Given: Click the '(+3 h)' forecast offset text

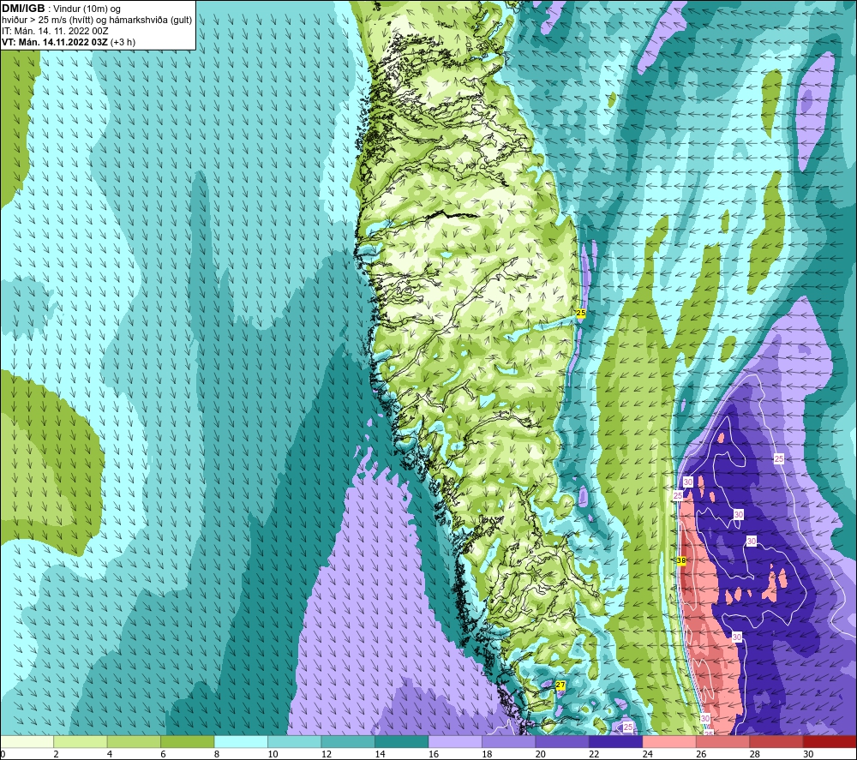Looking at the screenshot, I should pyautogui.click(x=123, y=42).
